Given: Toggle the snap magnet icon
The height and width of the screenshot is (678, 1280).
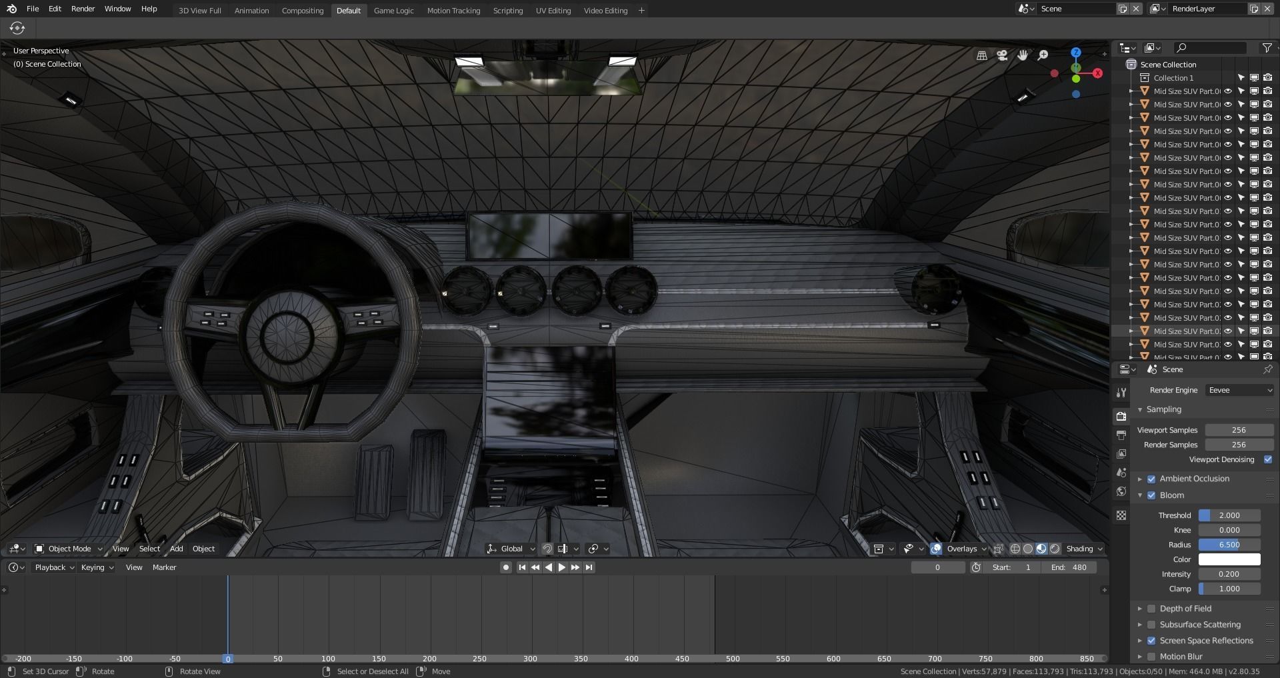Looking at the screenshot, I should tap(547, 549).
